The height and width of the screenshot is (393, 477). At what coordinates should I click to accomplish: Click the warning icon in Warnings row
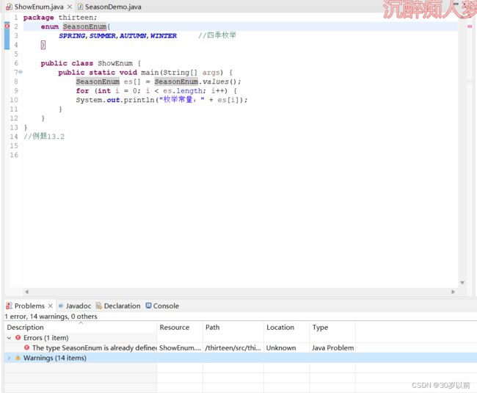18,358
